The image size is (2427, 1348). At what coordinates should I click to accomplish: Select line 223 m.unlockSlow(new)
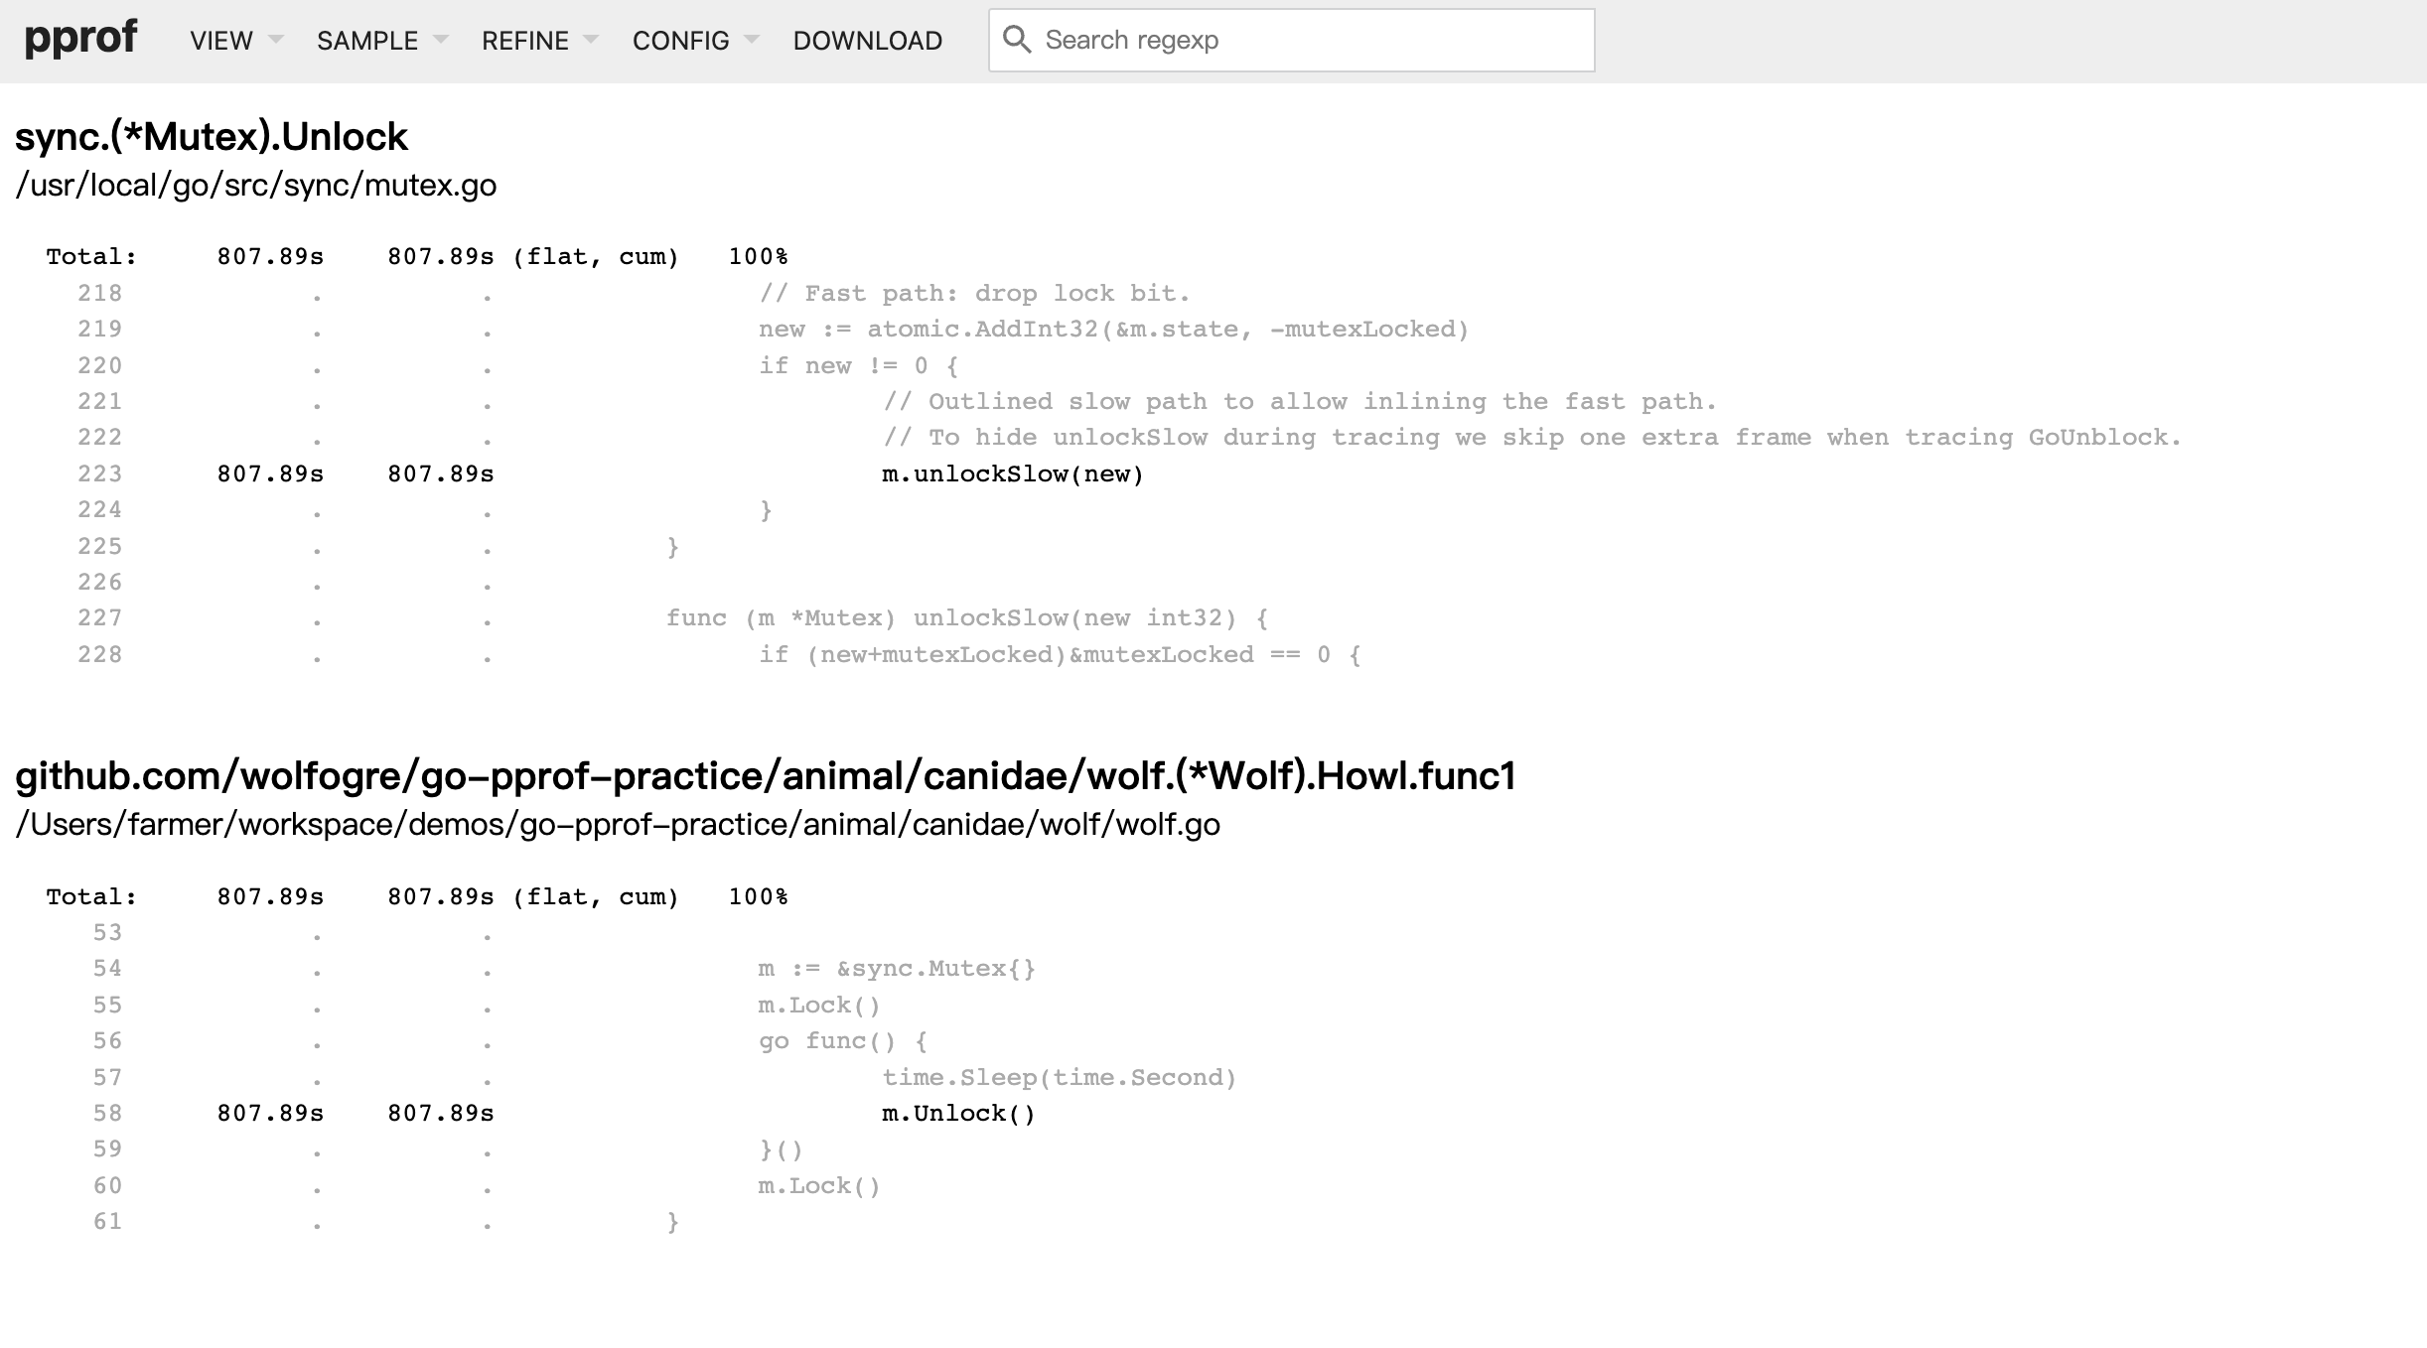1012,474
